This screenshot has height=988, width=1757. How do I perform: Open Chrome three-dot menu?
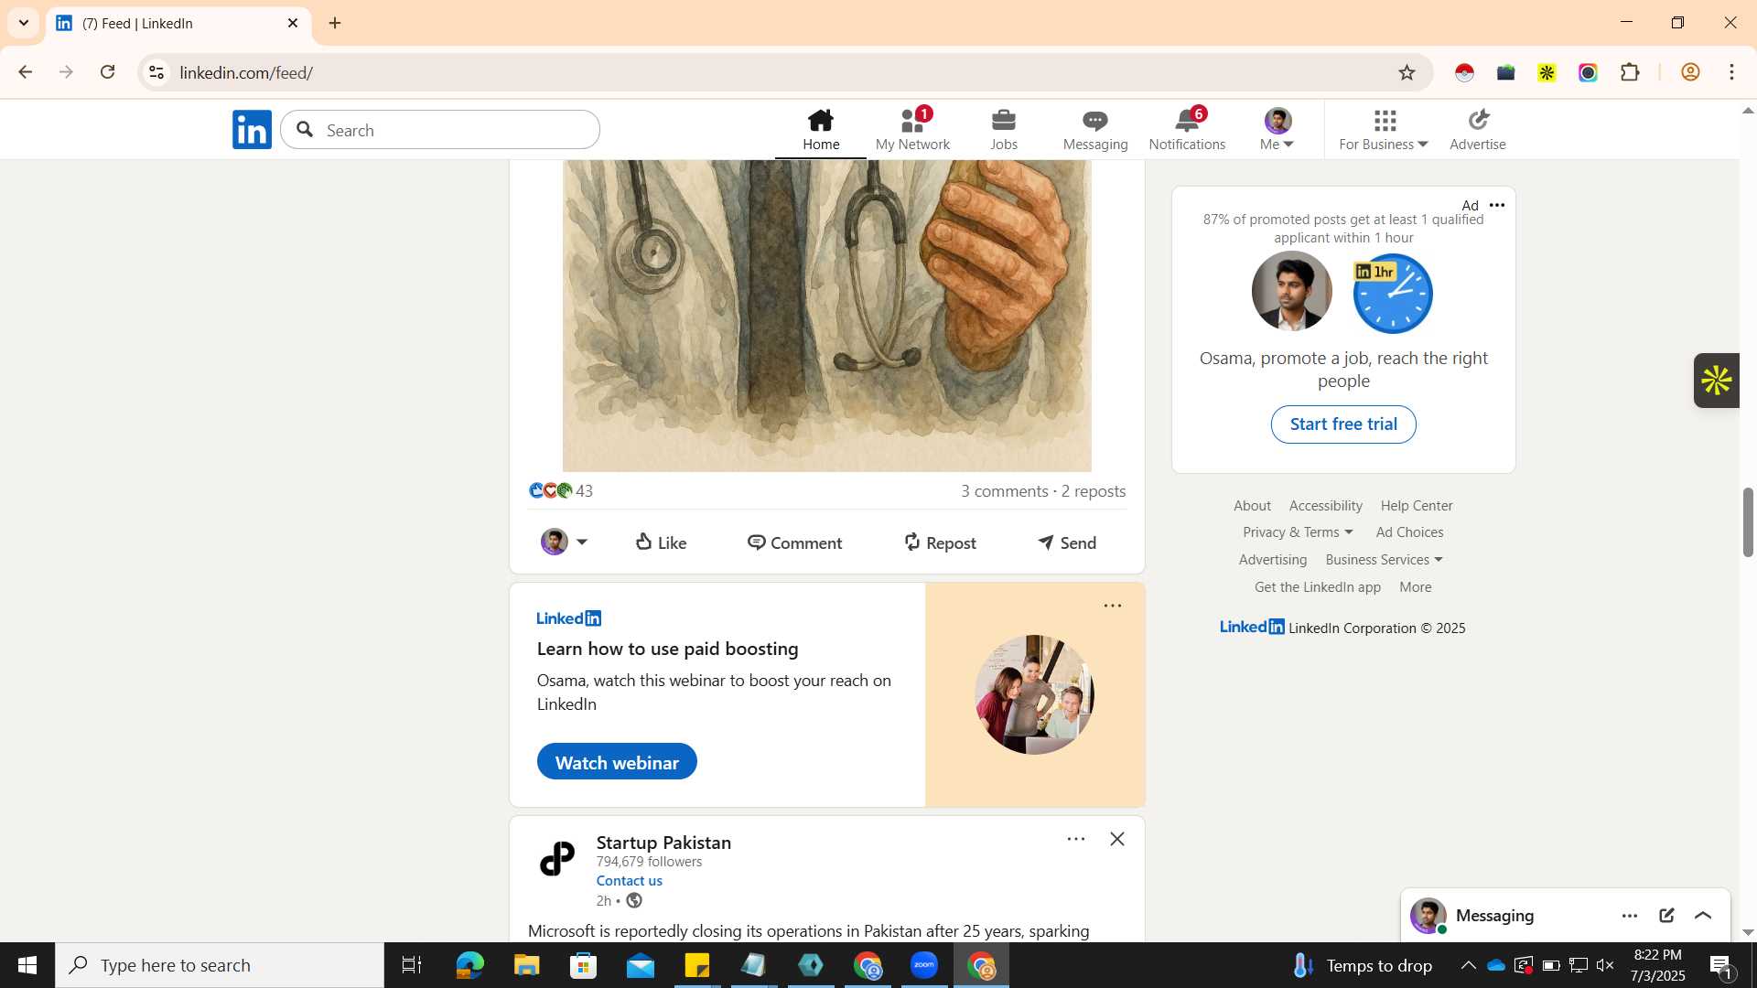pyautogui.click(x=1731, y=72)
